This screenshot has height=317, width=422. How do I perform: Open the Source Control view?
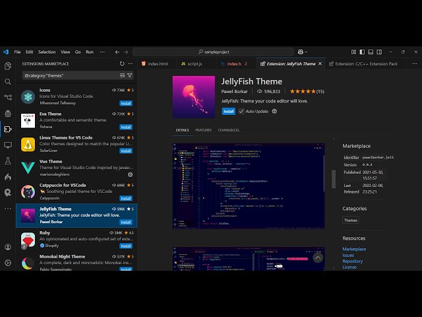8,98
